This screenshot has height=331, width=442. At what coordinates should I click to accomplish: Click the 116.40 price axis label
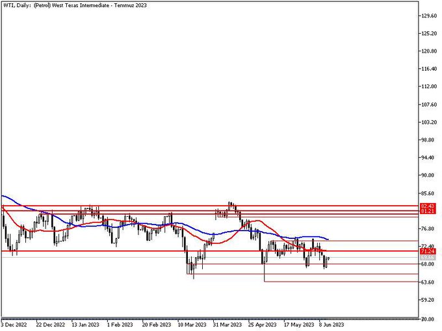pos(429,69)
